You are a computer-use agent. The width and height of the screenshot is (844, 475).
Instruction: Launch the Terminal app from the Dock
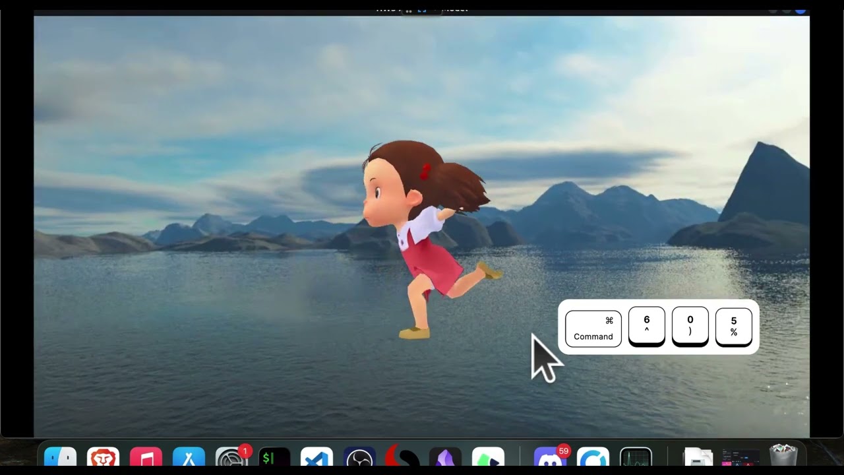point(274,458)
